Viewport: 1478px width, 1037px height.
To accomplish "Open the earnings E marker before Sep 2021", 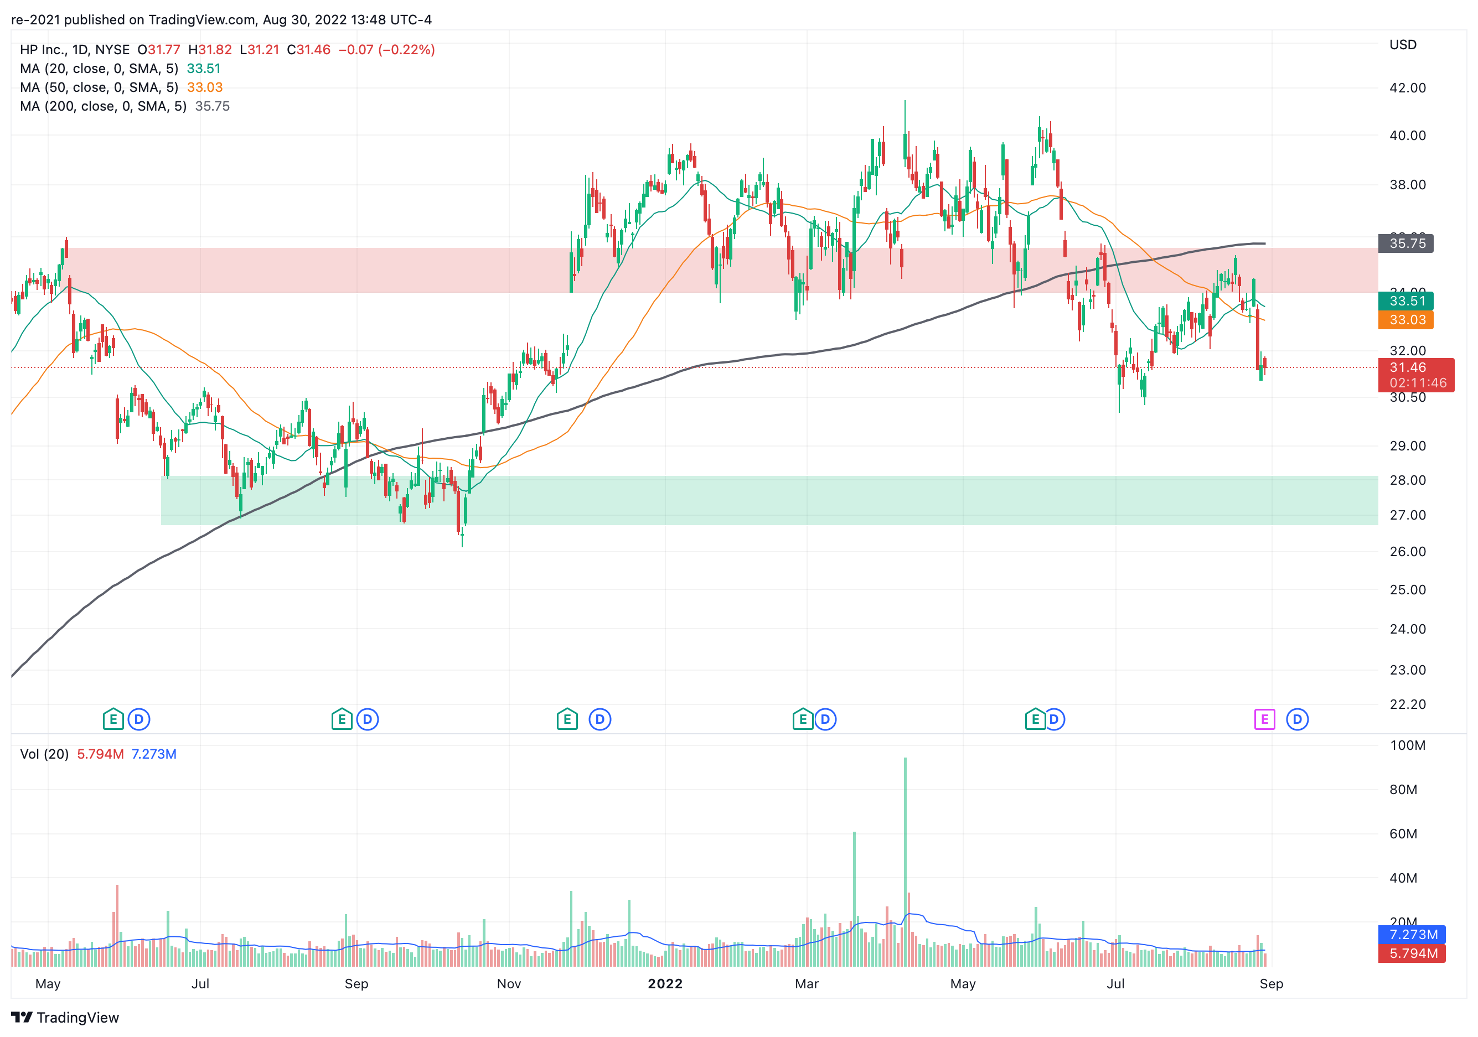I will point(341,719).
